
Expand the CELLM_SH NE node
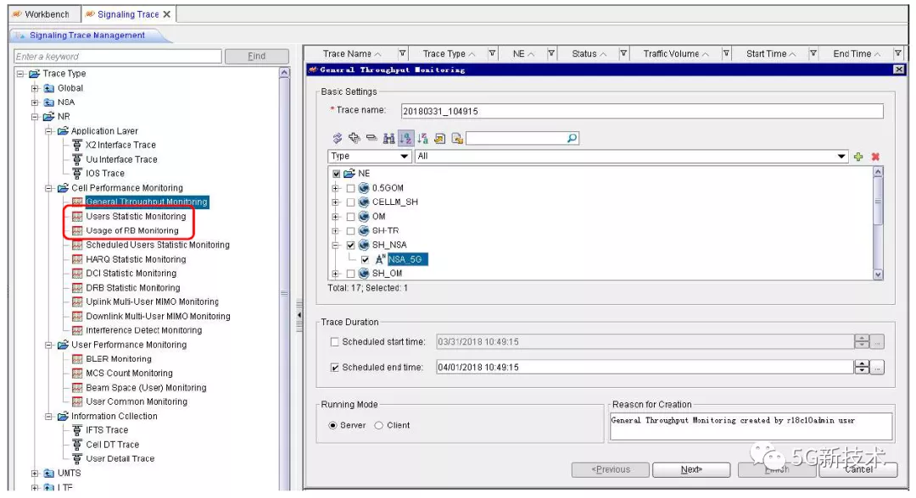(x=336, y=202)
